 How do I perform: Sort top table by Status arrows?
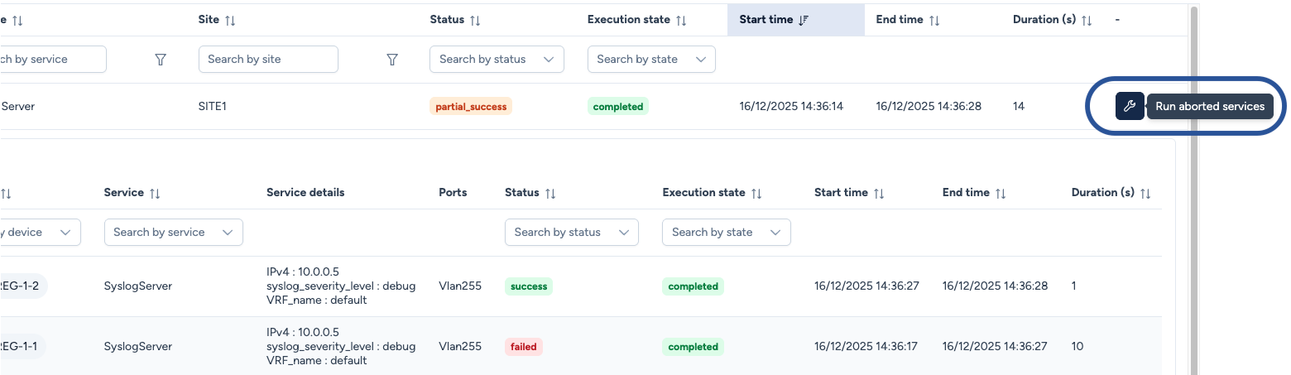(475, 20)
